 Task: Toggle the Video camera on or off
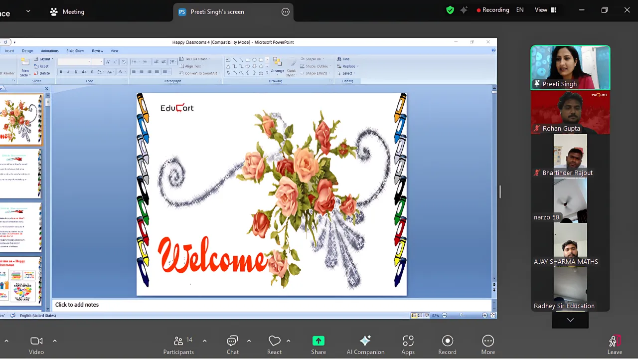[36, 345]
